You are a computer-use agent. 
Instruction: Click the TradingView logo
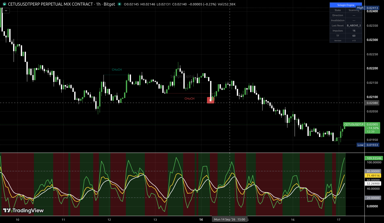pos(23,210)
